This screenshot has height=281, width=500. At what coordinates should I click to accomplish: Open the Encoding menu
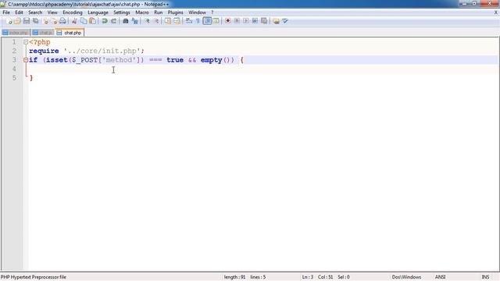coord(73,12)
